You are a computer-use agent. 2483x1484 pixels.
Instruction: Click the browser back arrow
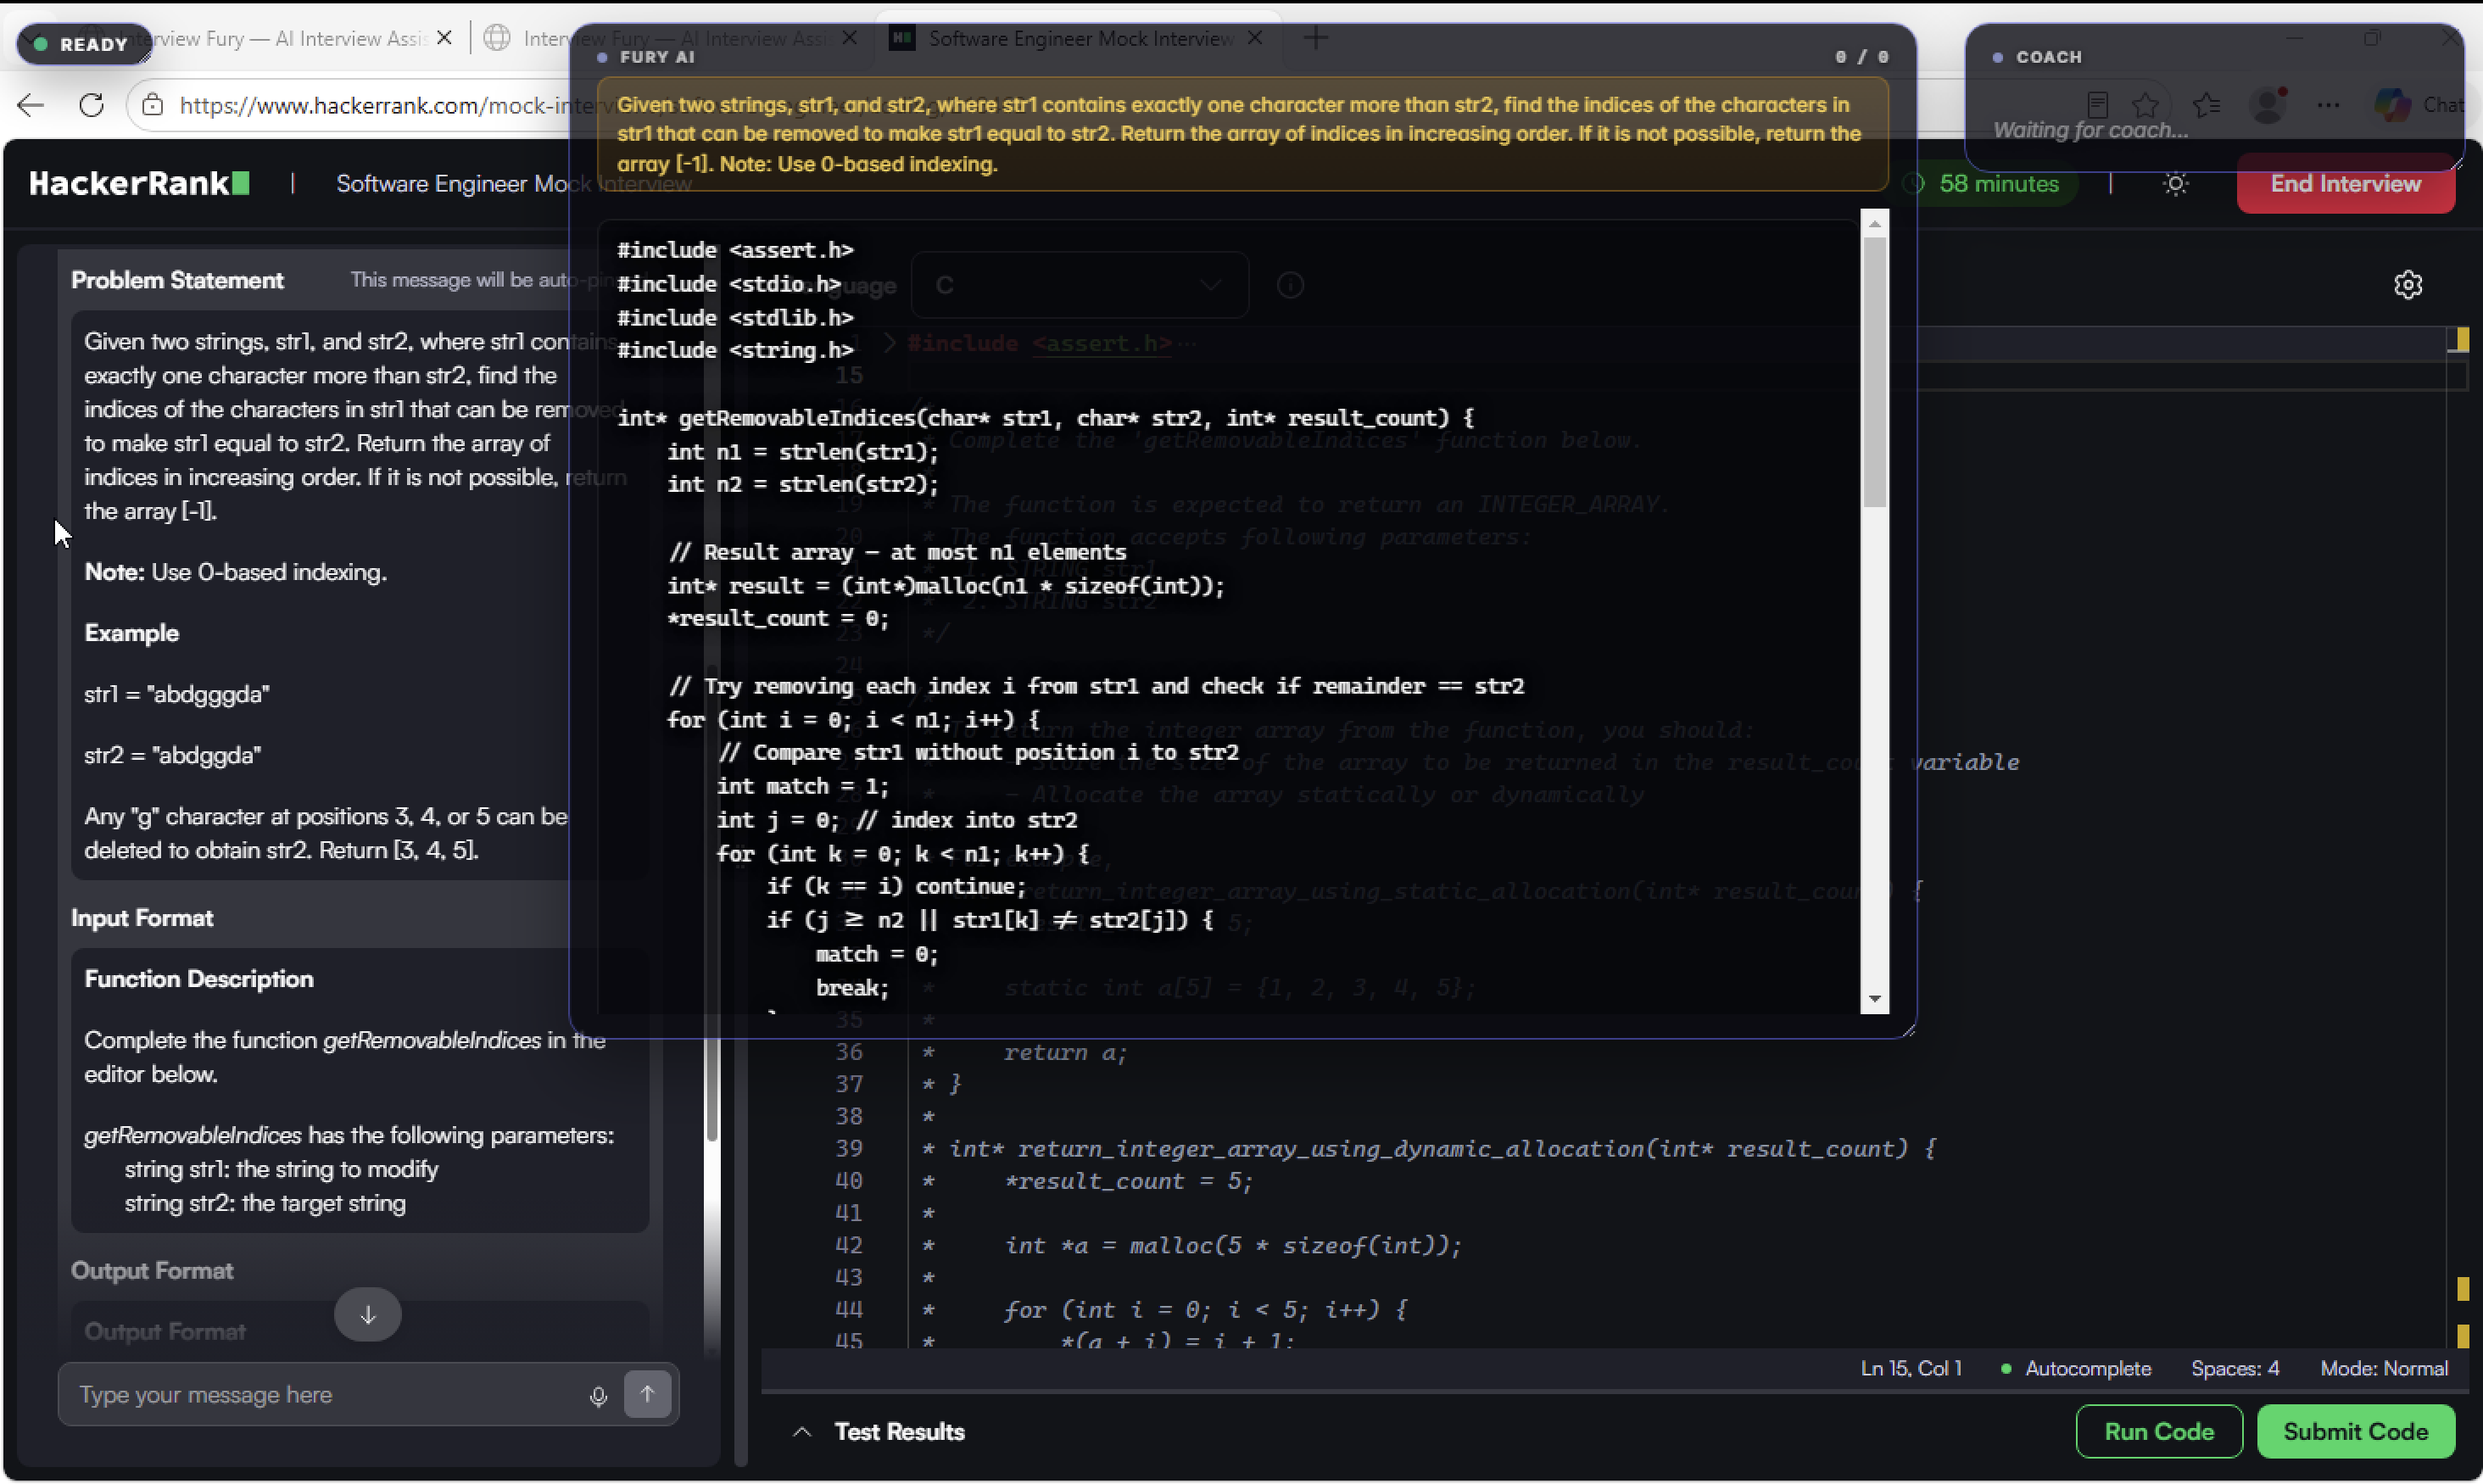(x=31, y=105)
